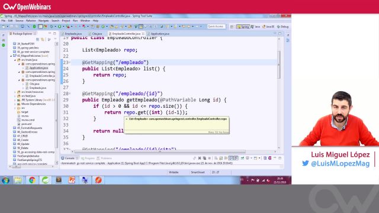Collapse the 43_MapeoPeticiones project

click(11, 56)
